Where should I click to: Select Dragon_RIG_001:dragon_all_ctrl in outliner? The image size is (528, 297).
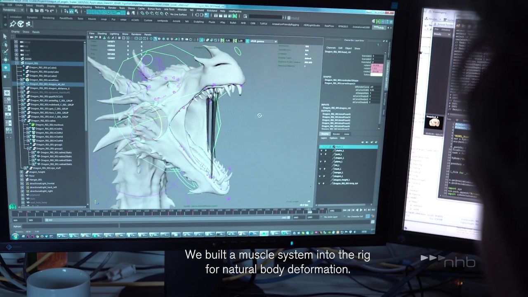[x=47, y=84]
